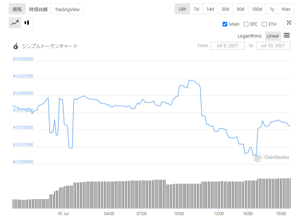The image size is (300, 218).
Task: Click the 07:00 time label
Action: point(142,214)
